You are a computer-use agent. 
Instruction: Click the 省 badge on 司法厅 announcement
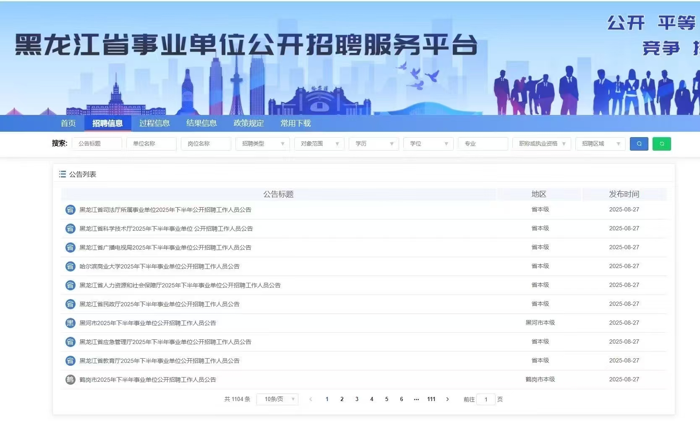[x=70, y=209]
